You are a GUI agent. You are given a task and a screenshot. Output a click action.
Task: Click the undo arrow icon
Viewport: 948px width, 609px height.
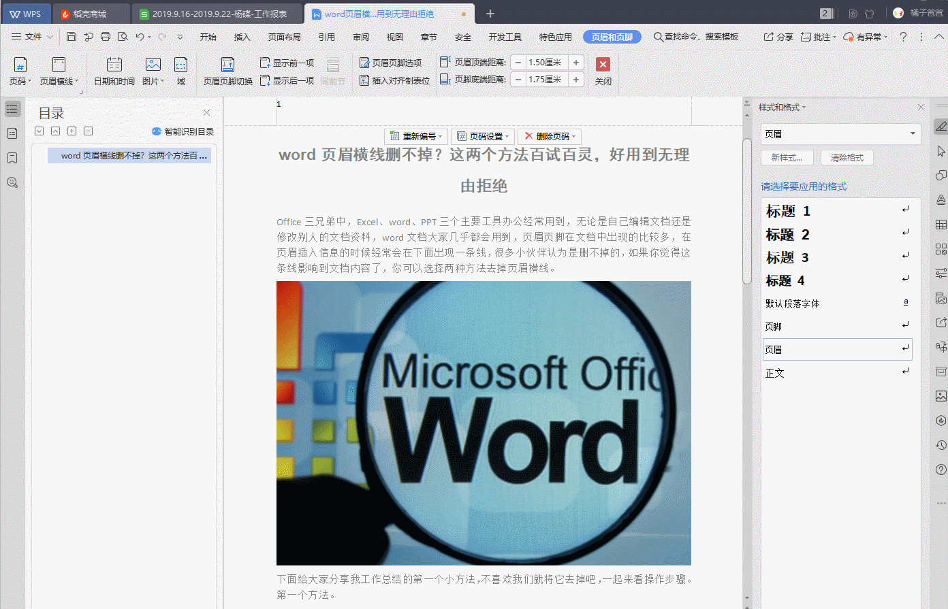coord(140,37)
